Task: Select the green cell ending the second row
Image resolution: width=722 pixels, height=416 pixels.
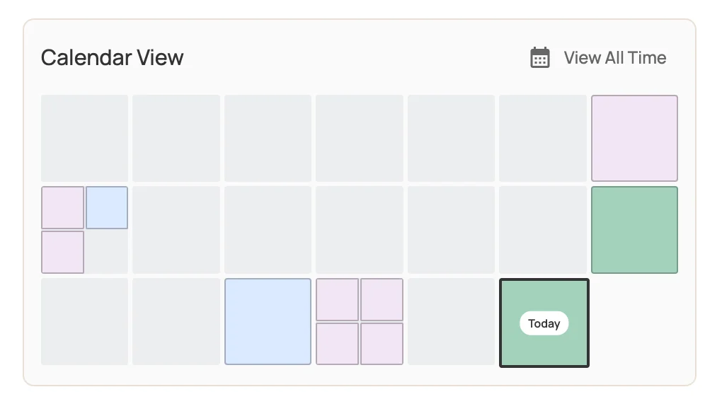Action: pos(634,230)
